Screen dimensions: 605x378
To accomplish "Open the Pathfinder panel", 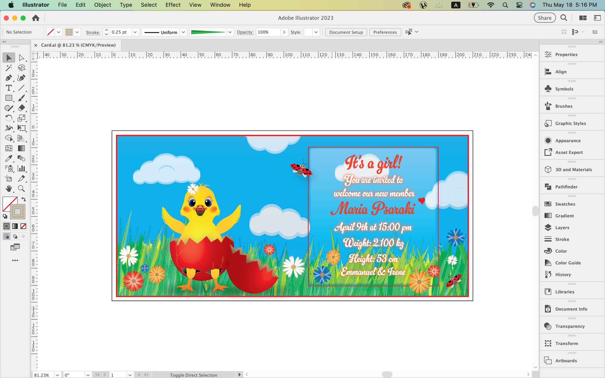I will click(x=566, y=187).
